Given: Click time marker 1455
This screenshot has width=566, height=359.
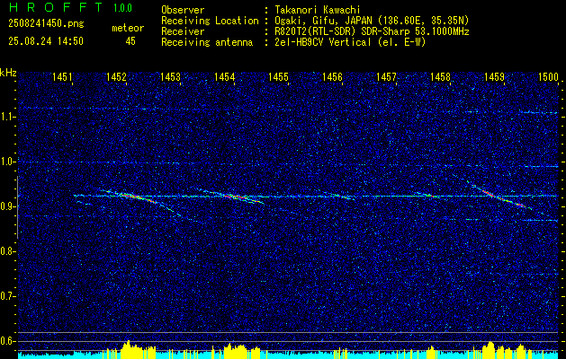Looking at the screenshot, I should click(x=278, y=76).
